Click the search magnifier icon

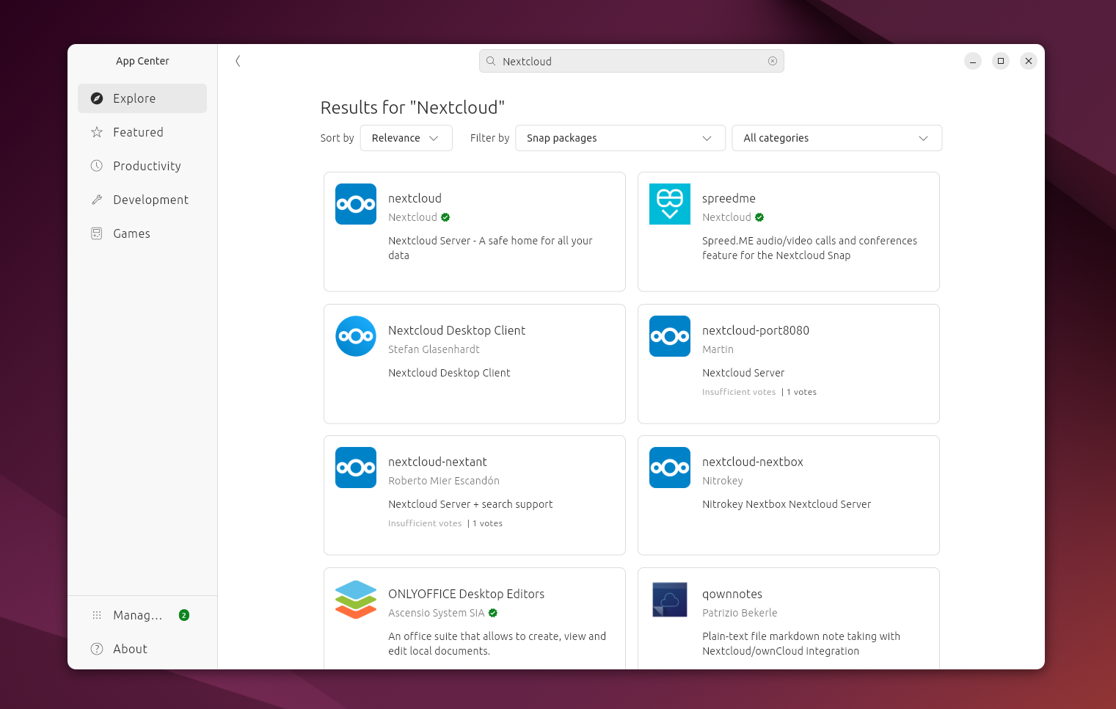[x=491, y=61]
